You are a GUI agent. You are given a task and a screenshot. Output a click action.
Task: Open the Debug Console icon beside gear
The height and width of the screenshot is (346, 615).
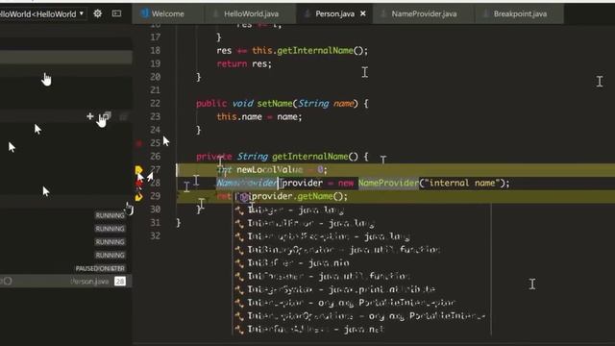(116, 13)
